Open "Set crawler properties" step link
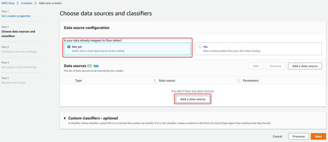Screen dimensions: 328x142 point(16,16)
